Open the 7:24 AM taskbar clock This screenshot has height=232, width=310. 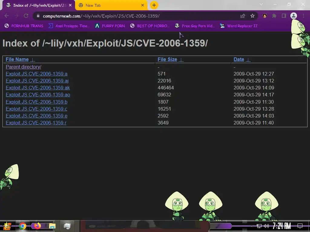point(282,226)
